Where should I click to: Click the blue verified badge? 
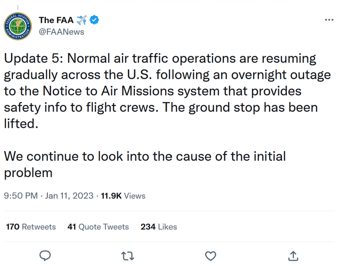click(x=95, y=20)
